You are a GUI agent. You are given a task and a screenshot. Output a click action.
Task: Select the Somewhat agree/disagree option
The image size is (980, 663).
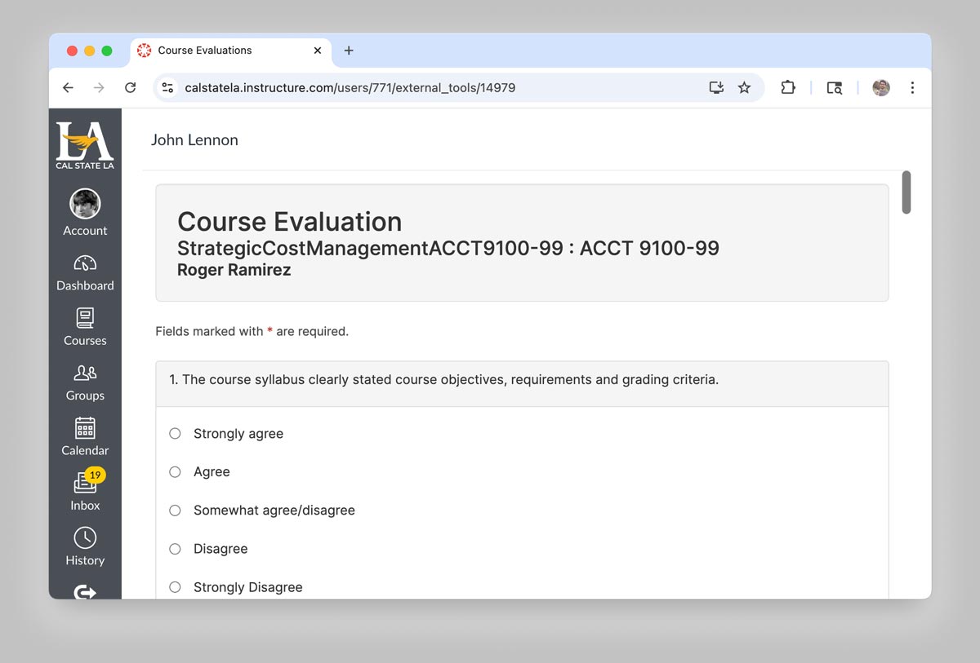(x=174, y=510)
